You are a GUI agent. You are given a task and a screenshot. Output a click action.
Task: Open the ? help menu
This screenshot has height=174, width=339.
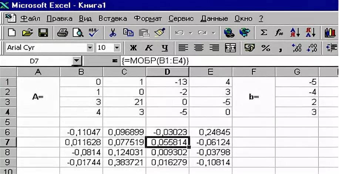(x=261, y=18)
